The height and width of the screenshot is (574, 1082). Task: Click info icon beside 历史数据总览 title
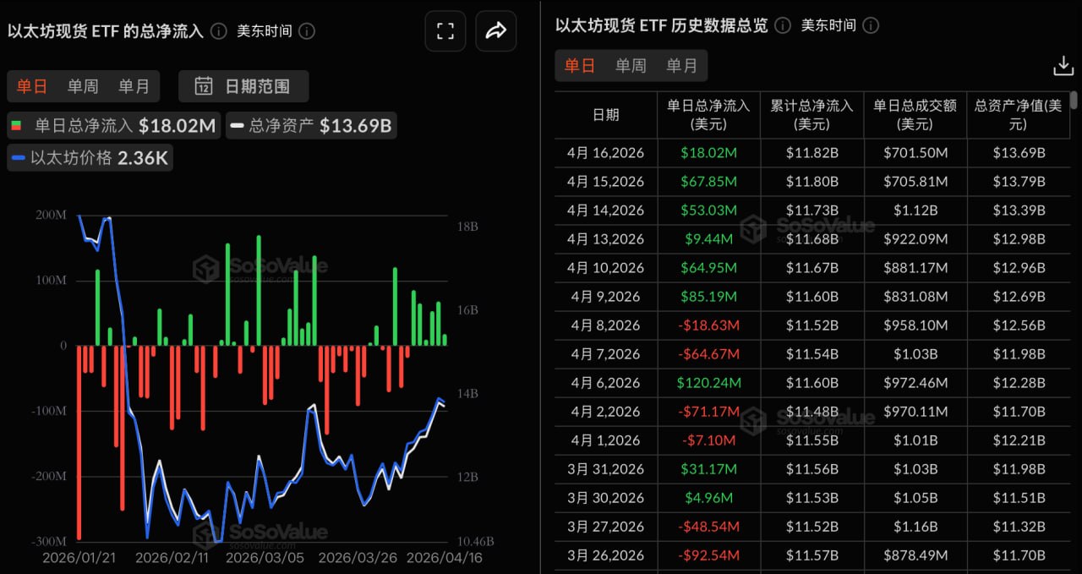(x=783, y=25)
